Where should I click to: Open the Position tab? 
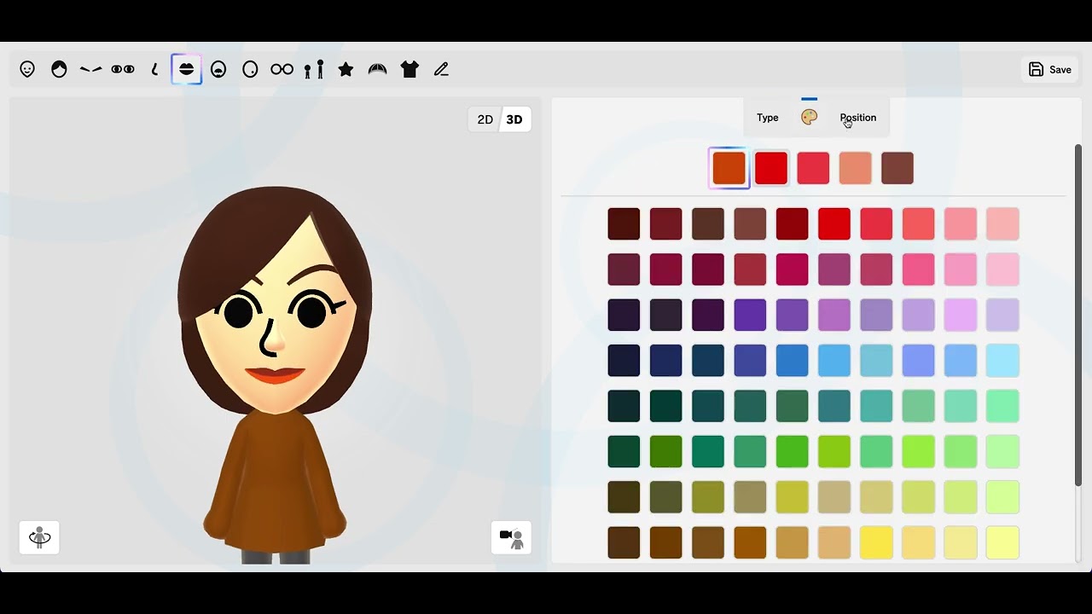pos(858,118)
